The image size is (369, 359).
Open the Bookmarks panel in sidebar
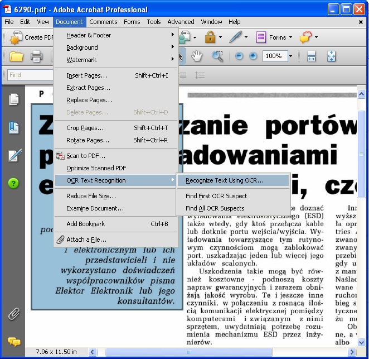pos(14,127)
